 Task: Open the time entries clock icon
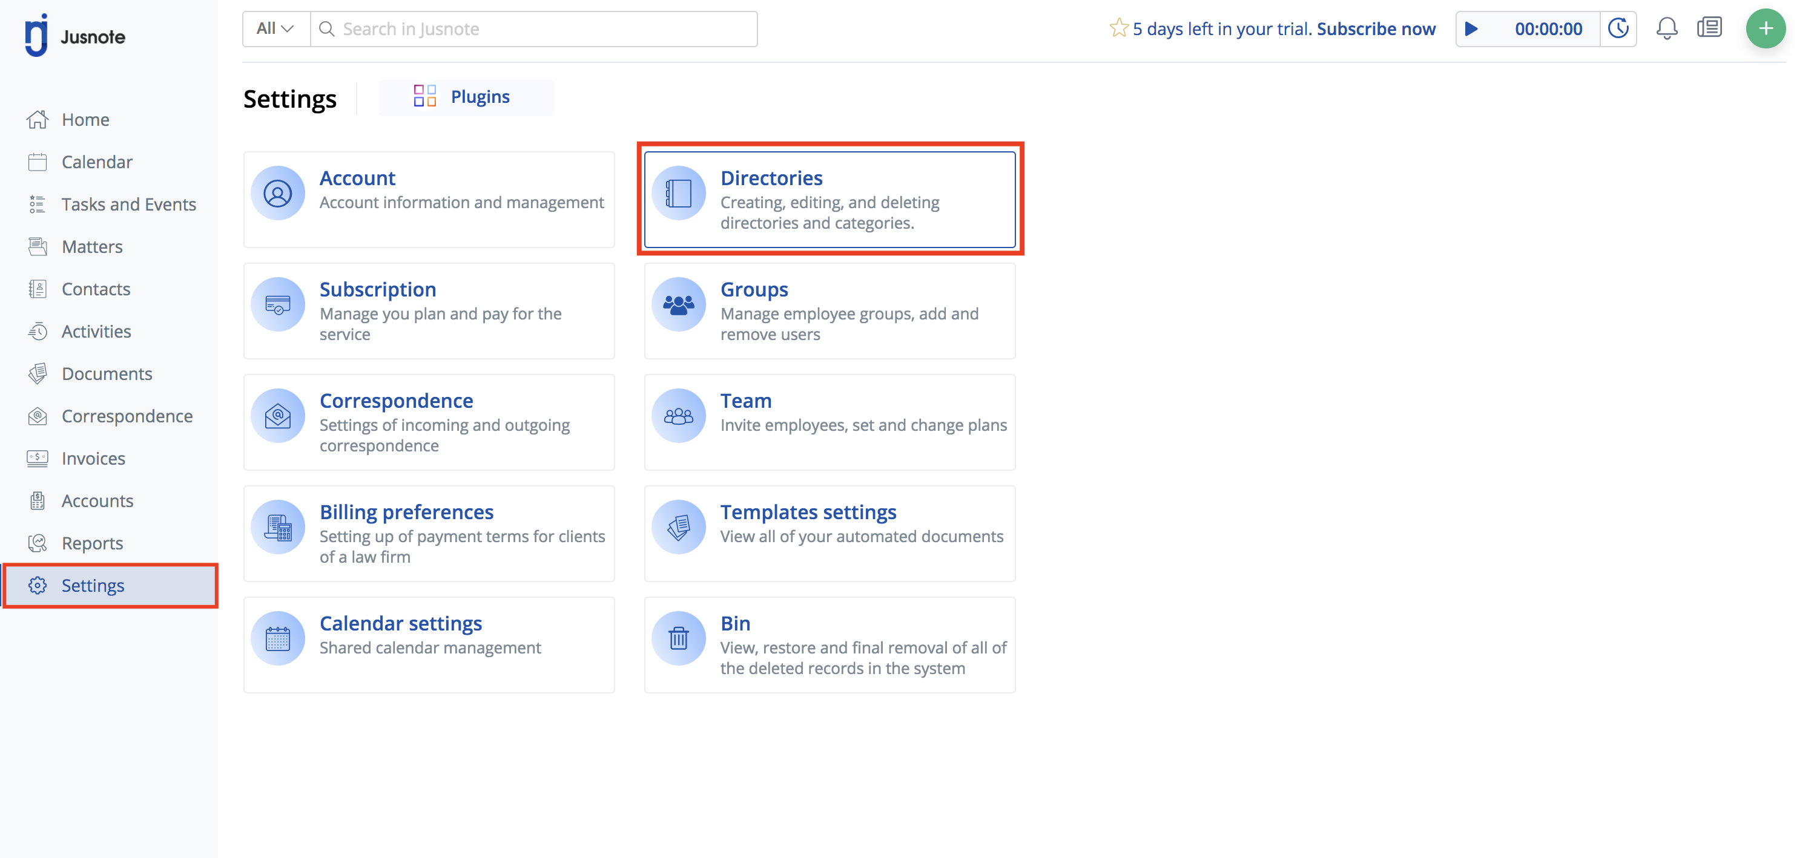(1618, 29)
